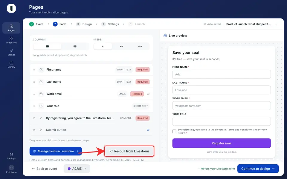Viewport: 287px width, 179px height.
Task: Select single column layout
Action: click(47, 47)
